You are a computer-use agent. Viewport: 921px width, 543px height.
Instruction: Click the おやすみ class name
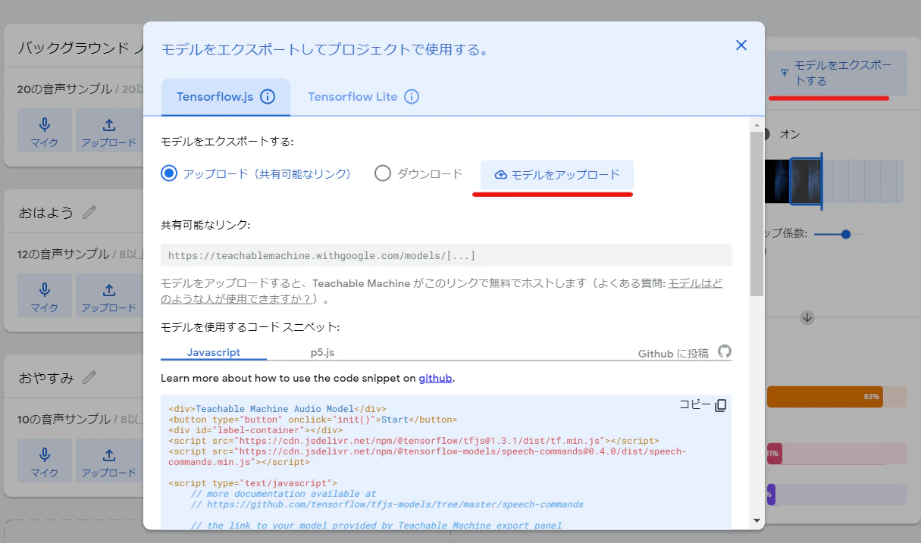pyautogui.click(x=45, y=377)
